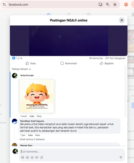Click the Memet Pam name link
Image resolution: width=134 pixels, height=163 pixels.
click(26, 145)
